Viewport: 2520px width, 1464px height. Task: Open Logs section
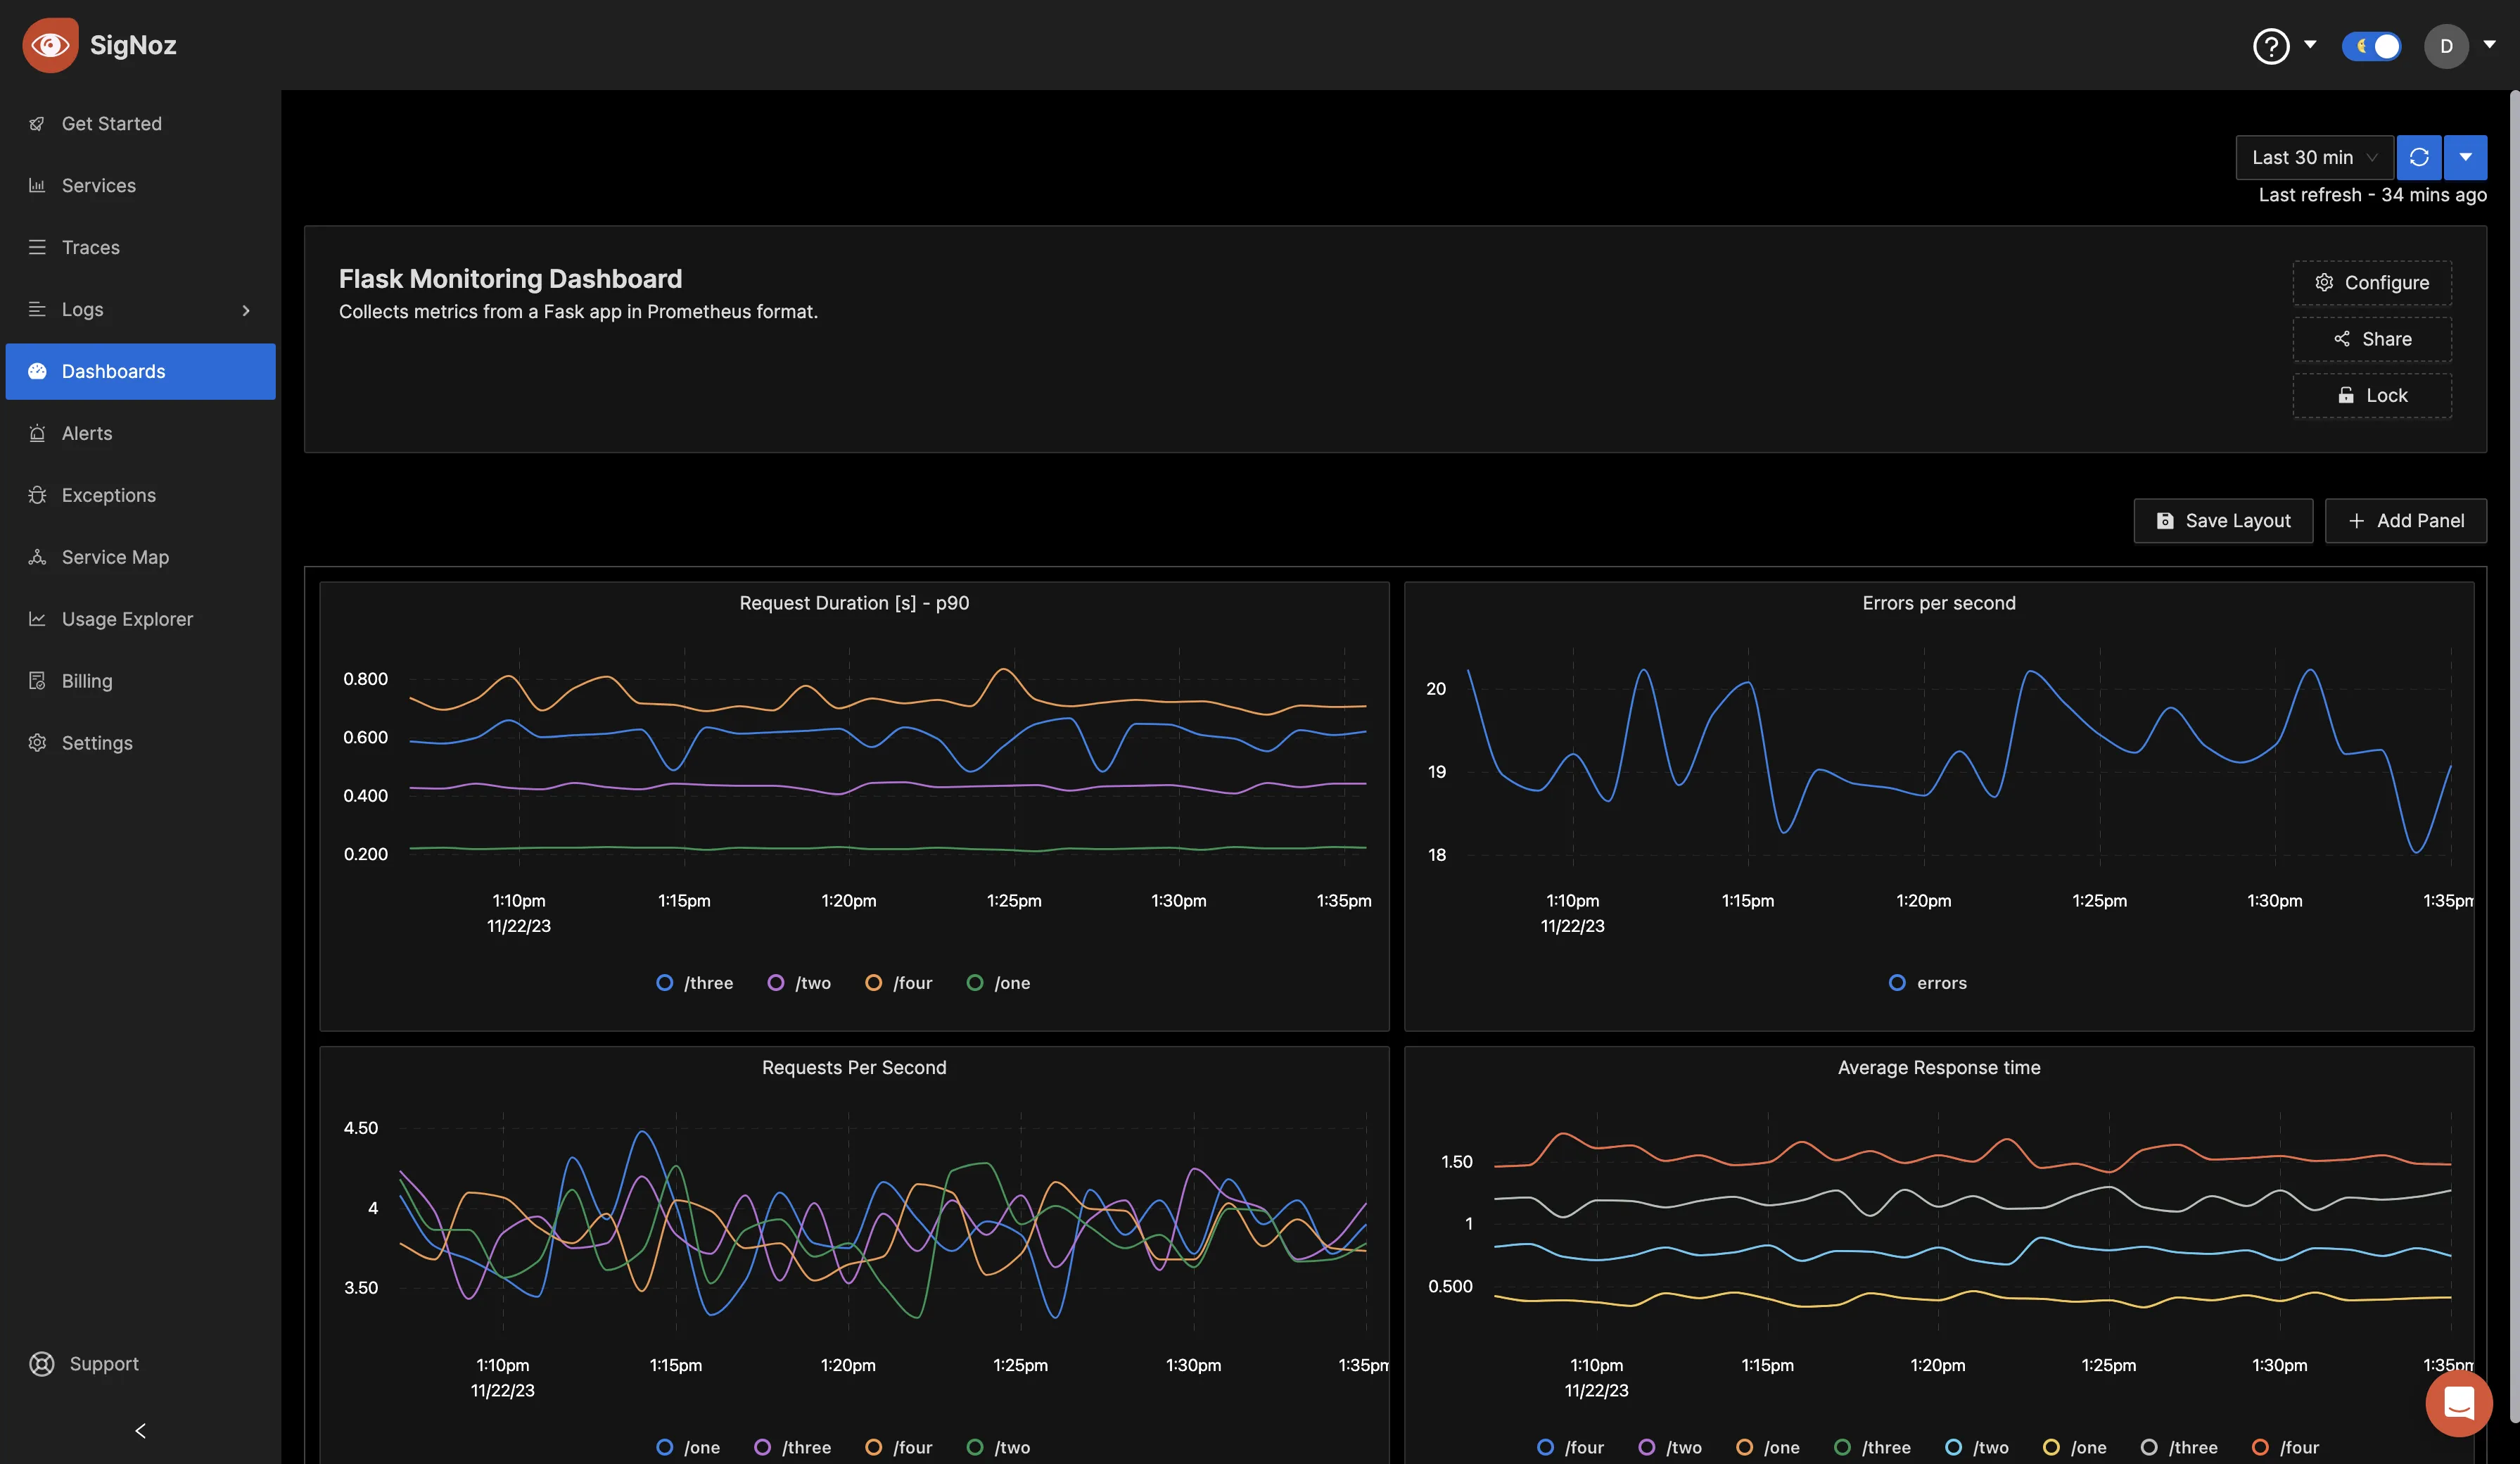[140, 309]
